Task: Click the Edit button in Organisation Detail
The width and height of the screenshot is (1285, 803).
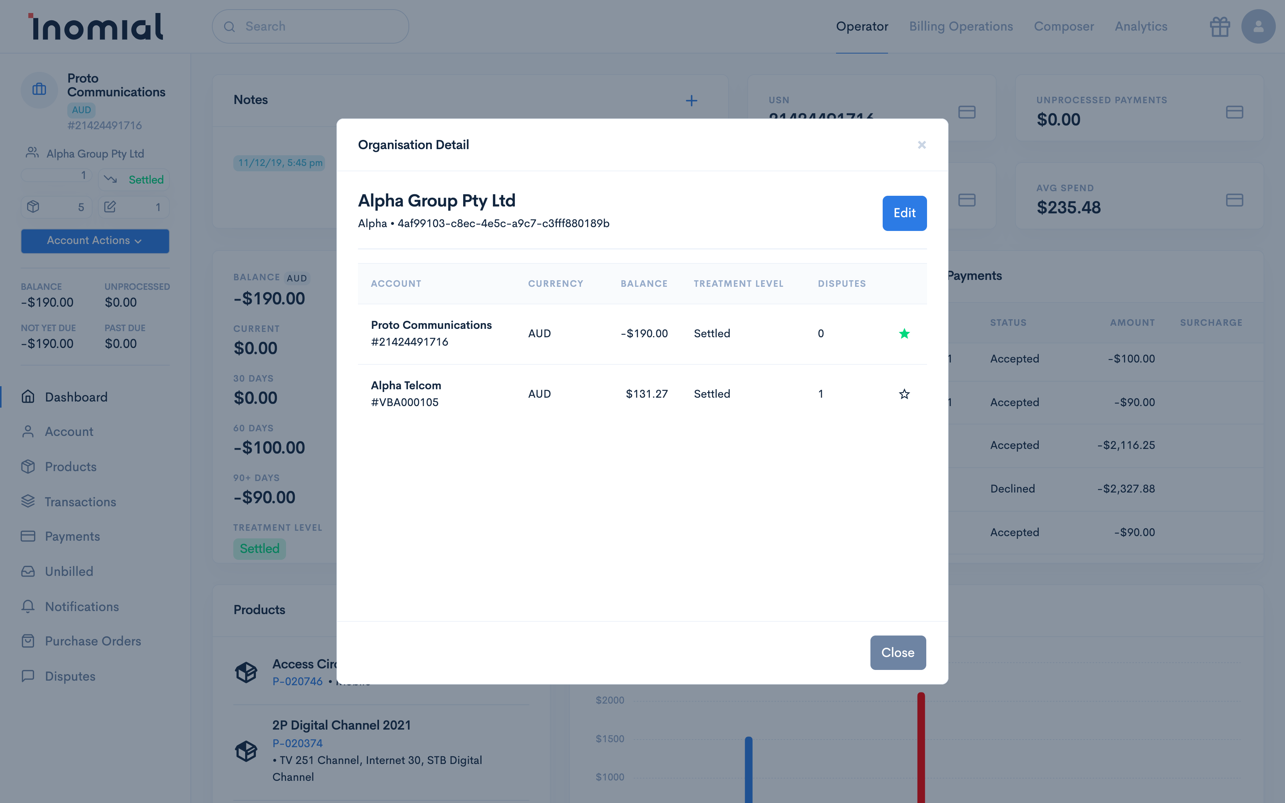Action: click(x=904, y=213)
